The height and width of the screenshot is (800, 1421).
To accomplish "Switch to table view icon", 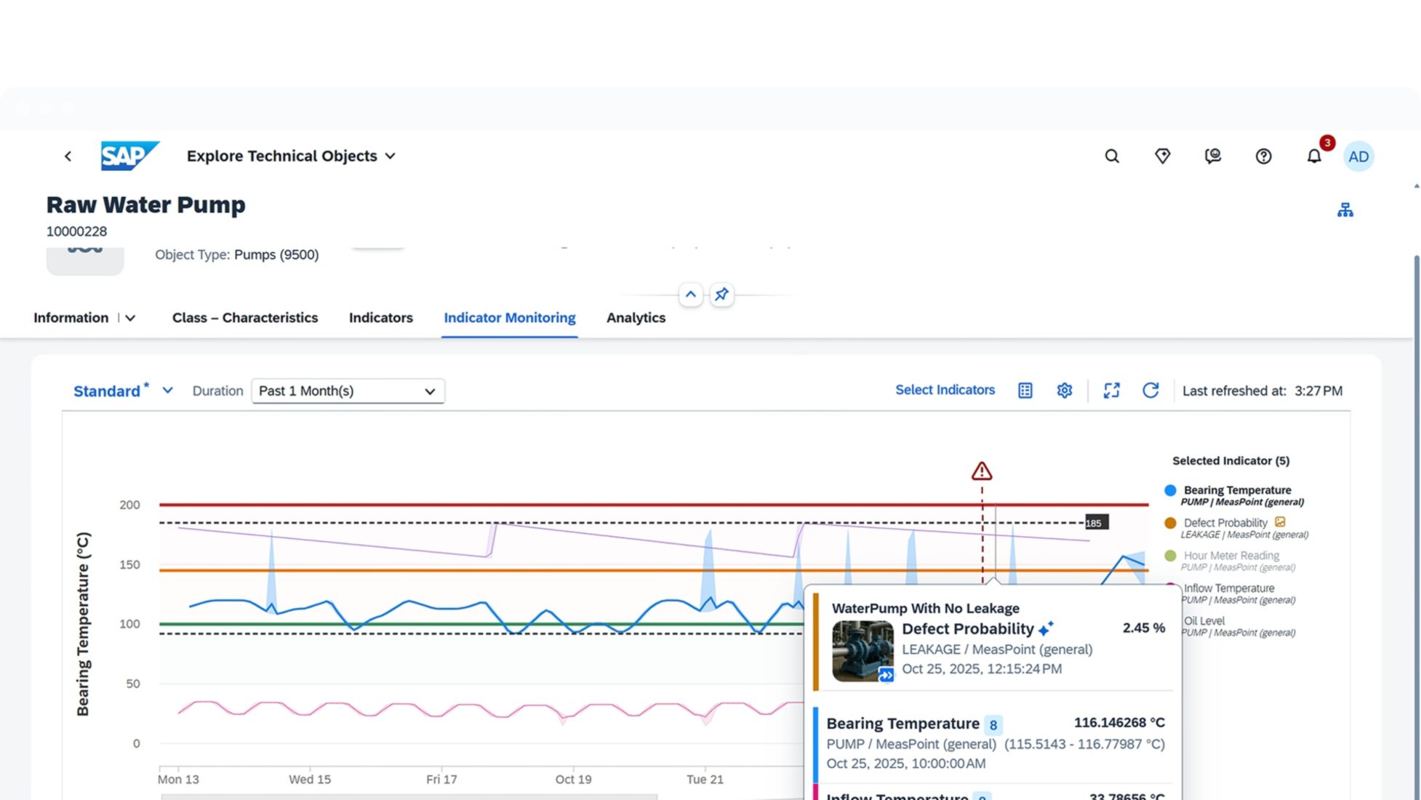I will [1025, 391].
